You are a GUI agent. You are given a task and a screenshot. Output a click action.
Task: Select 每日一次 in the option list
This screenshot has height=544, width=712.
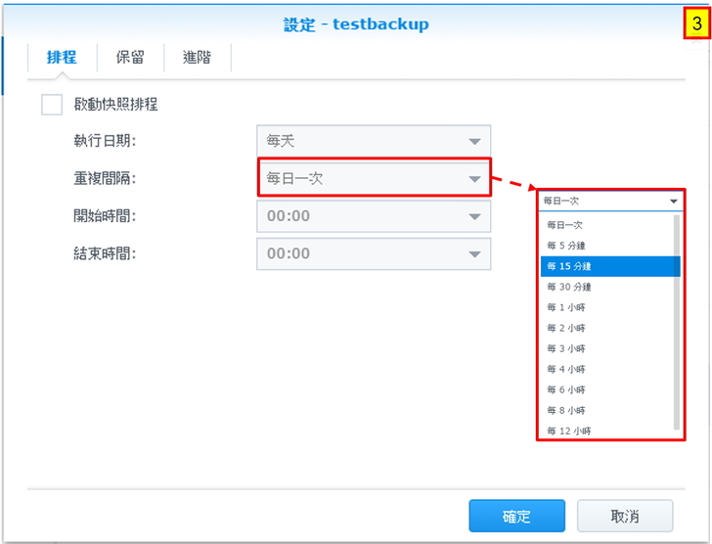607,225
